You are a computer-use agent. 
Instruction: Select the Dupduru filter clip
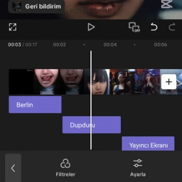91,125
